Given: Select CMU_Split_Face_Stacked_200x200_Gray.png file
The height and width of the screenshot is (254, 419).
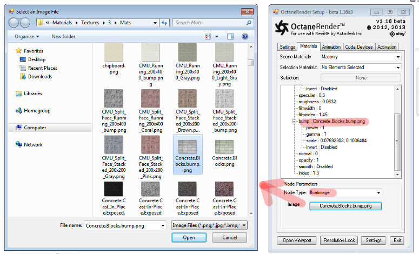Looking at the screenshot, I should point(114,158).
